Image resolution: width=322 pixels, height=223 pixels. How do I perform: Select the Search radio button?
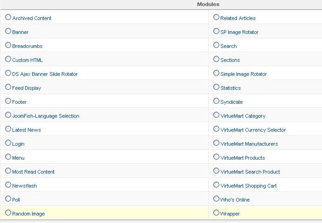tap(216, 45)
